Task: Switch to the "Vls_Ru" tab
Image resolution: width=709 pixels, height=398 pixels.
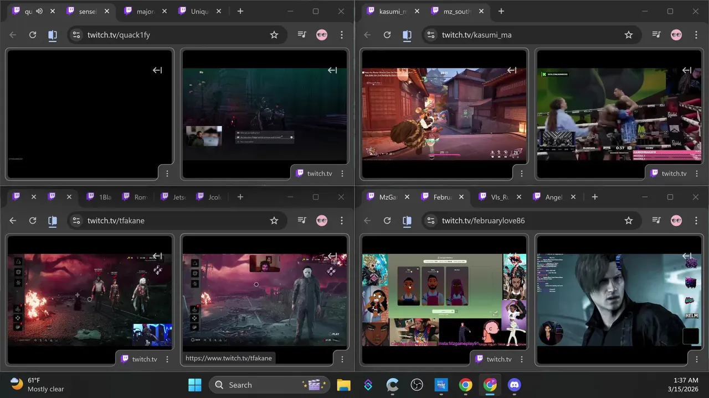Action: tap(500, 197)
